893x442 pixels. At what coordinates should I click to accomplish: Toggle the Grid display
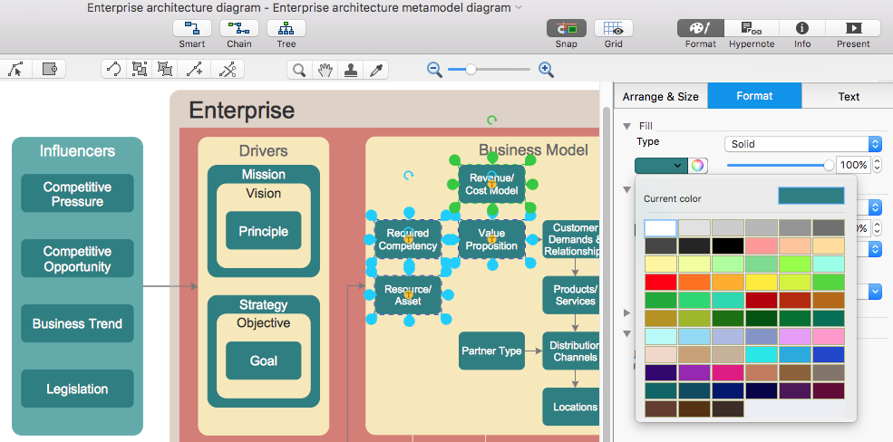click(613, 28)
